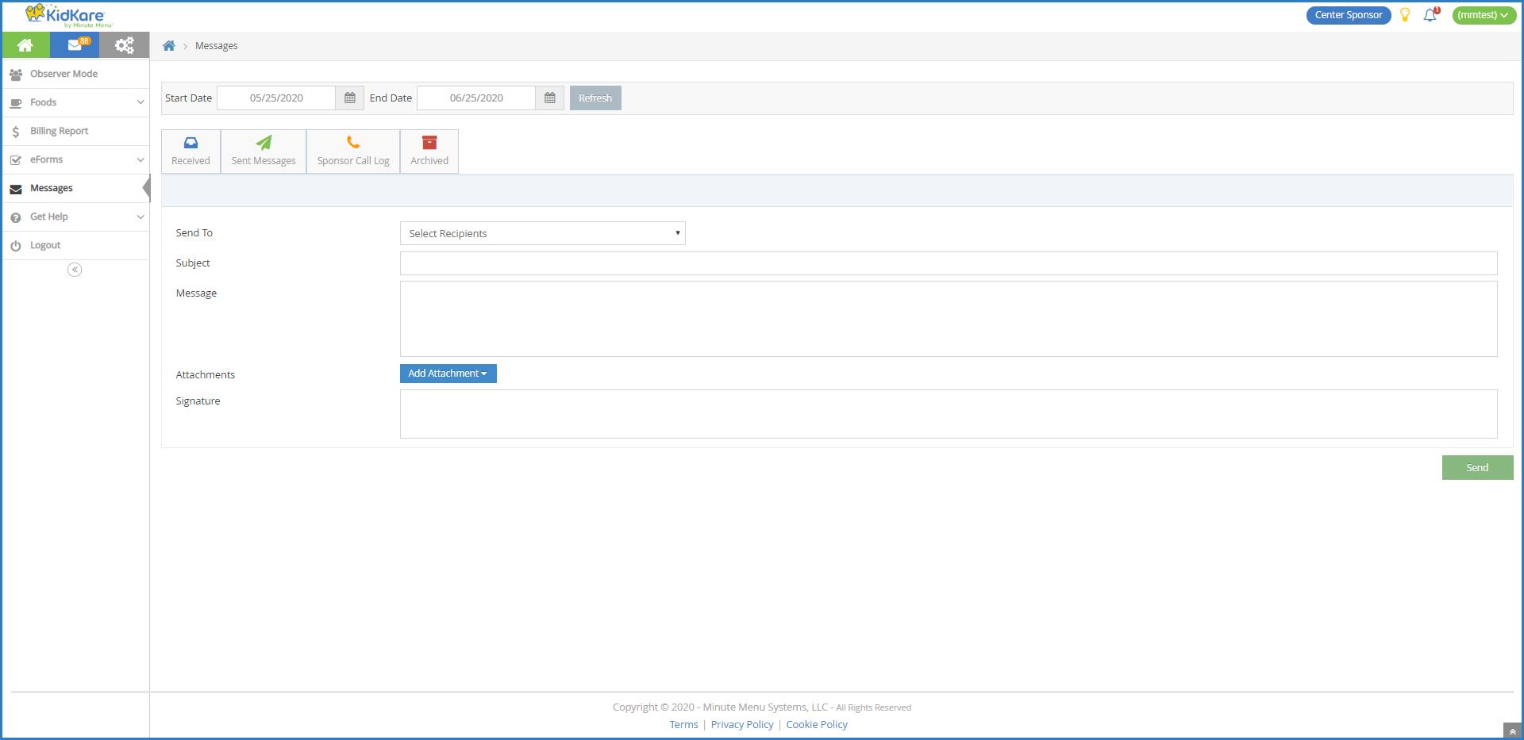Expand the eForms sidebar menu
1524x740 pixels.
coord(75,159)
